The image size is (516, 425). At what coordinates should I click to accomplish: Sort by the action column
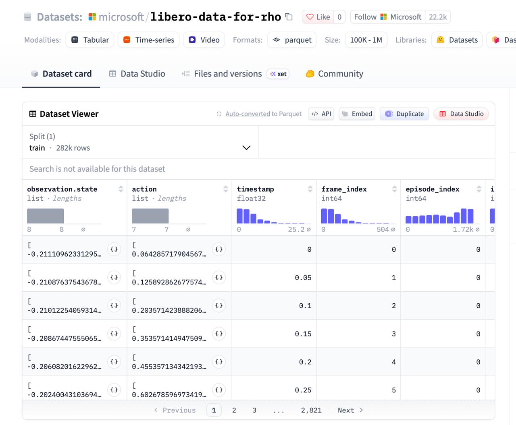coord(225,189)
